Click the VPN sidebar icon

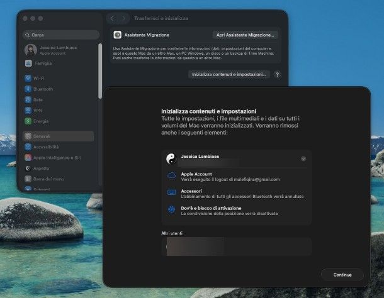point(28,111)
